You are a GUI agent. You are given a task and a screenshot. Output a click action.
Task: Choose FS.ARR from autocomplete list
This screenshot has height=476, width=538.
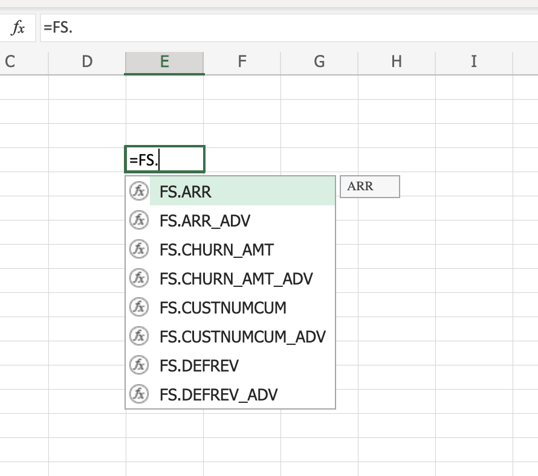[230, 191]
